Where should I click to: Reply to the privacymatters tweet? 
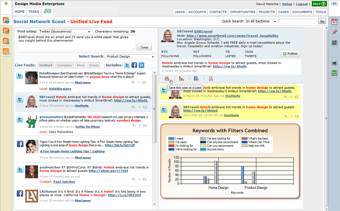click(x=134, y=126)
